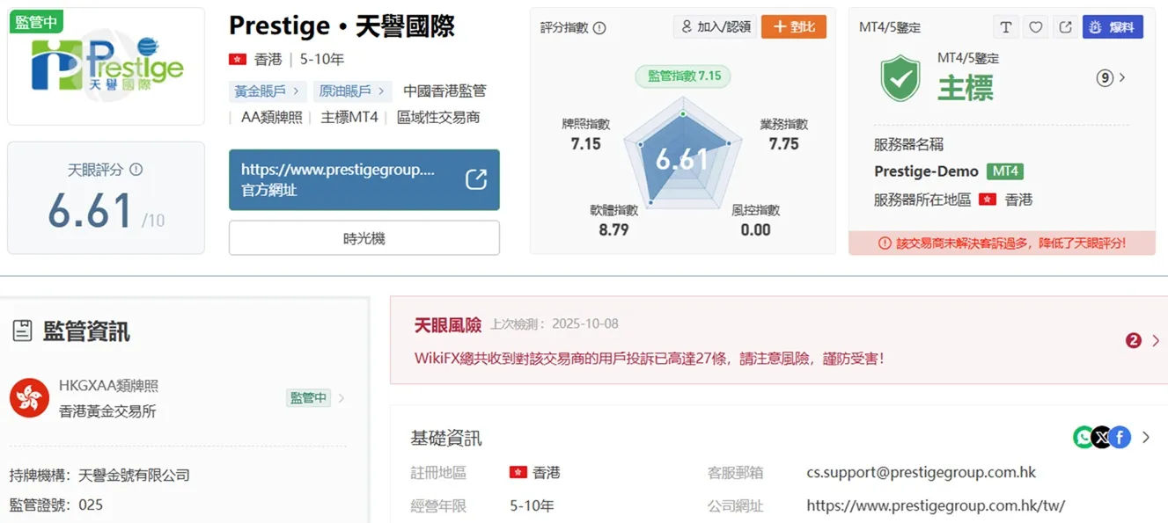This screenshot has width=1168, height=523.
Task: Click the share export icon
Action: tap(1065, 27)
